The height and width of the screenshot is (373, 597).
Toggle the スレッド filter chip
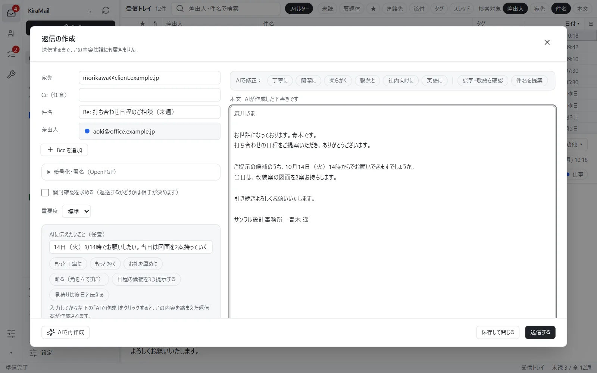pos(462,9)
